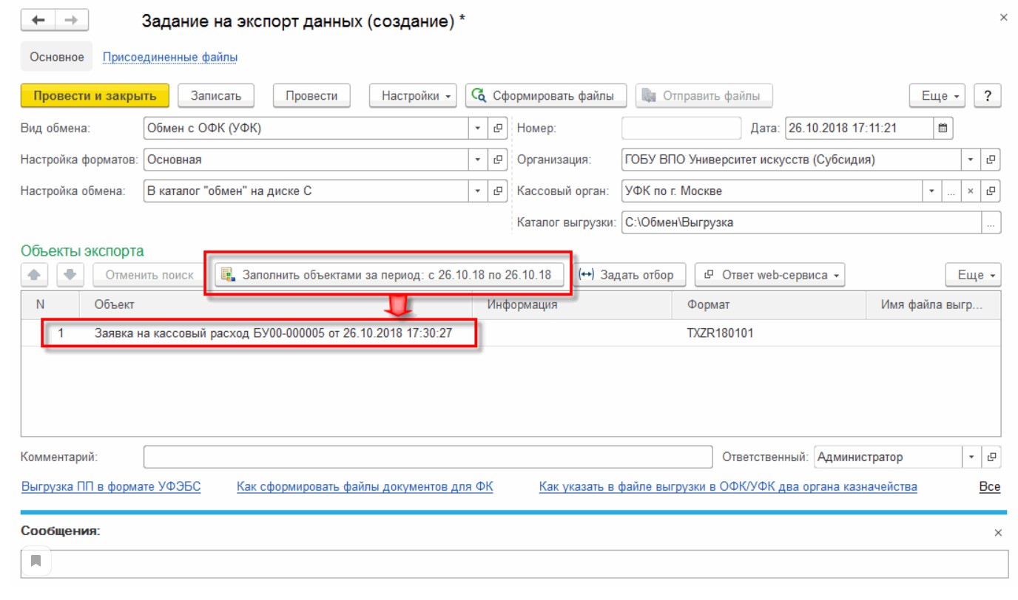This screenshot has width=1018, height=600.
Task: Click the Отменить поиск button
Action: [149, 275]
